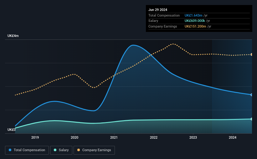This screenshot has width=257, height=159.
Task: Toggle the Company Earnings legend button
Action: pos(94,150)
